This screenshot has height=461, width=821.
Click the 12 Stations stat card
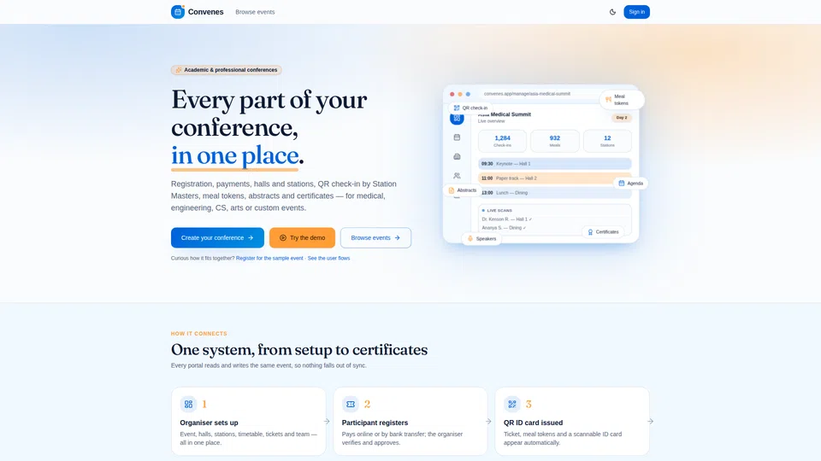(607, 141)
